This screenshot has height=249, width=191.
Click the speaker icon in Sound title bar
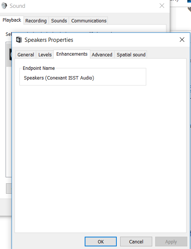4,6
